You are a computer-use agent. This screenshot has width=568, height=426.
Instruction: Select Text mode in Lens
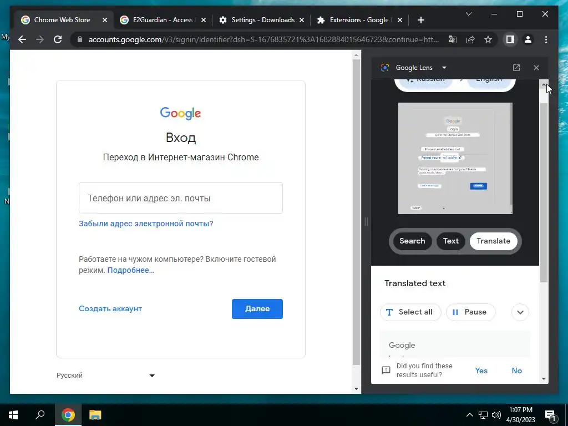pos(450,241)
